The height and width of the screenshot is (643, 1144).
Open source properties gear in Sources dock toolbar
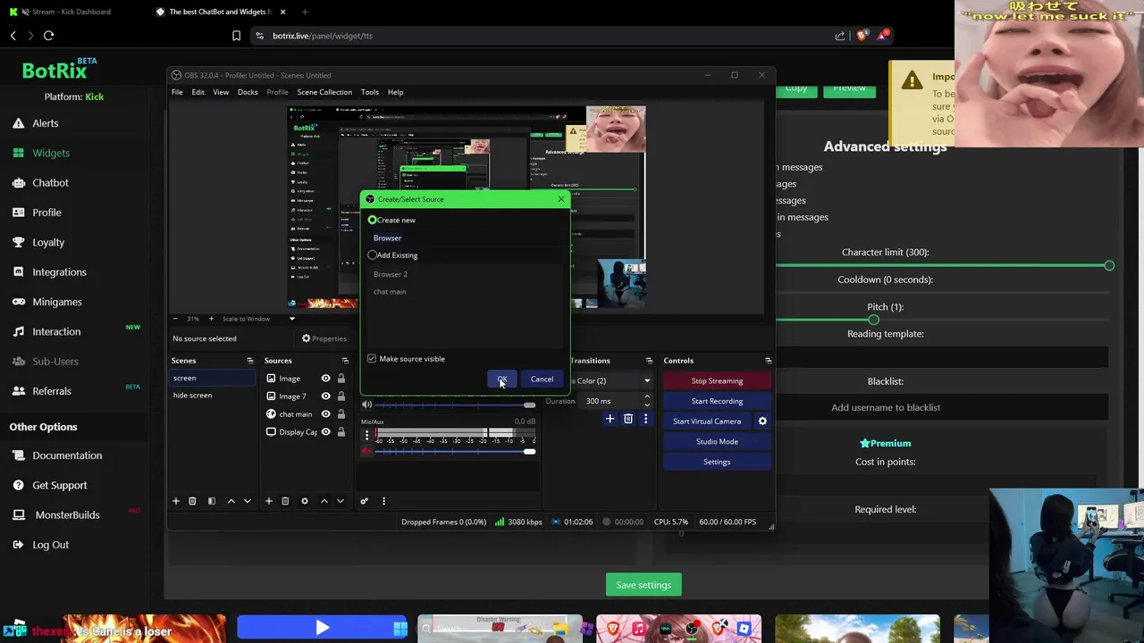point(304,501)
